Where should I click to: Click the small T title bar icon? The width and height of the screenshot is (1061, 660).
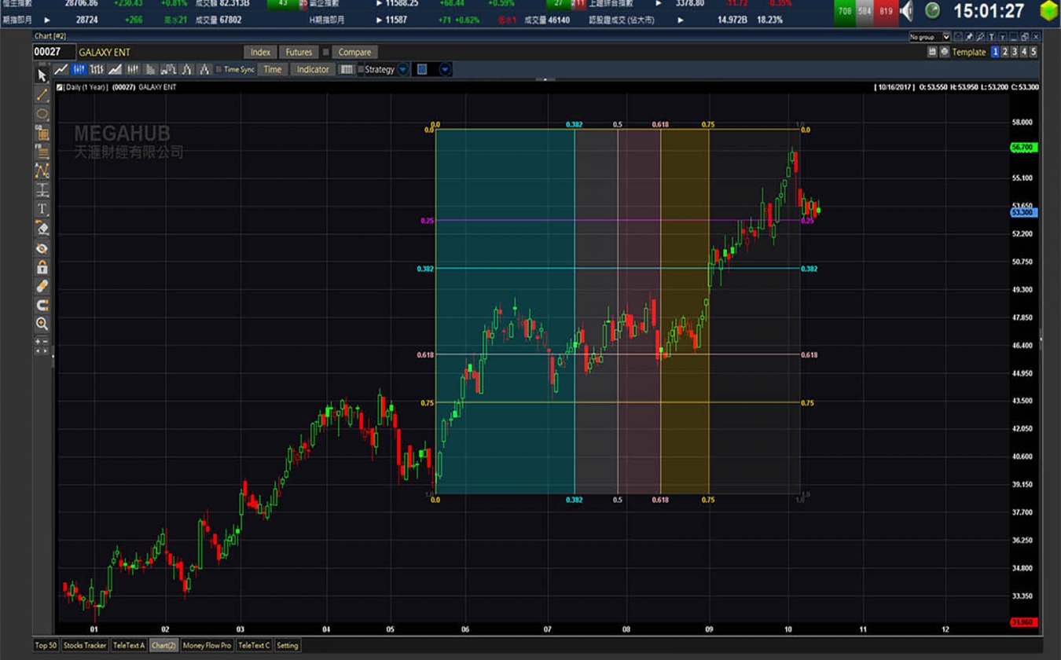pyautogui.click(x=1003, y=36)
